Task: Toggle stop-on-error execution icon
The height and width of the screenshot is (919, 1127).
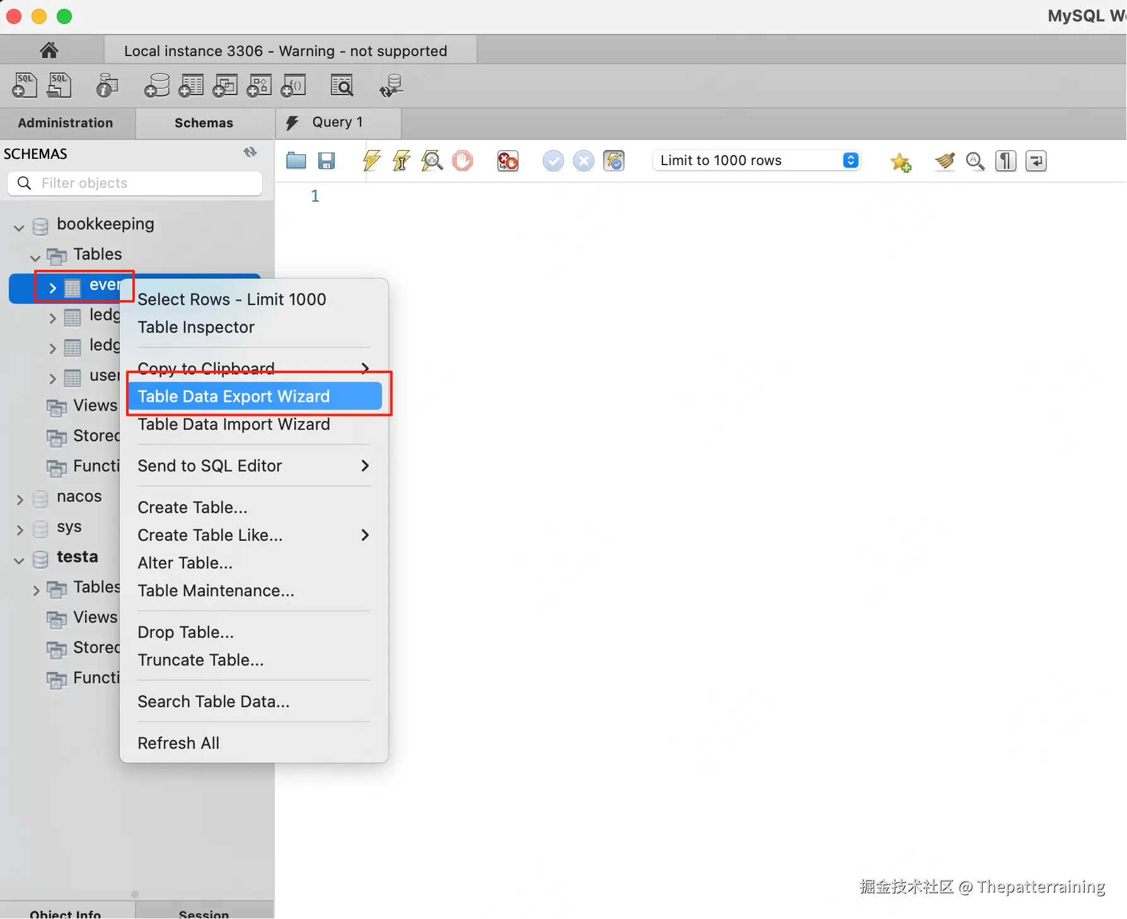Action: pyautogui.click(x=507, y=161)
